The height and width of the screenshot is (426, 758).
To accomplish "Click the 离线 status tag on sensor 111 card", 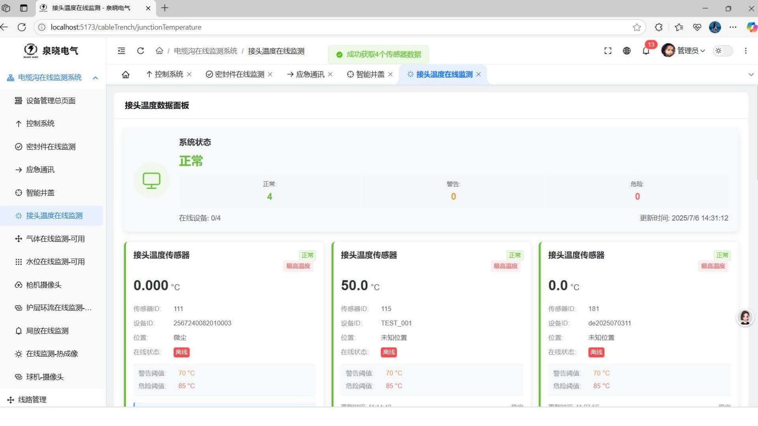I will (x=182, y=352).
